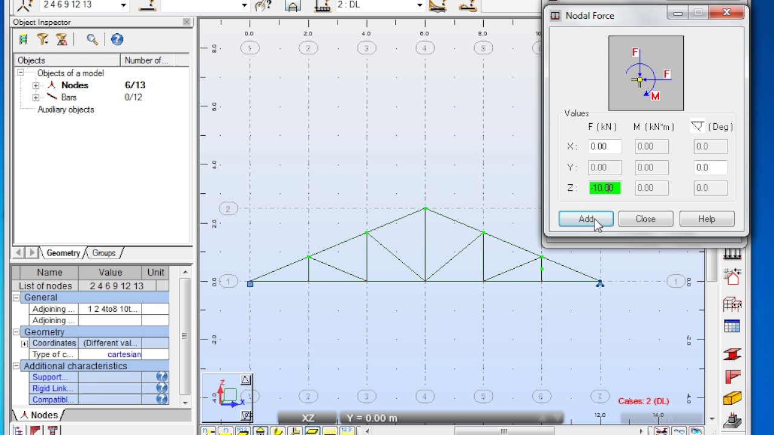Open the red steel connection design icon

click(732, 376)
